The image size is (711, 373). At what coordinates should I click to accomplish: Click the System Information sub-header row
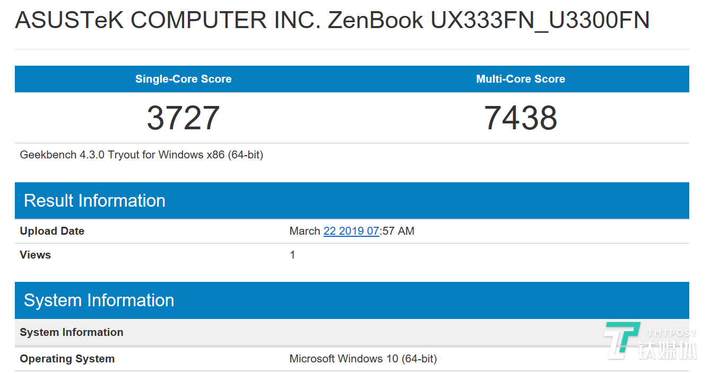[x=71, y=332]
